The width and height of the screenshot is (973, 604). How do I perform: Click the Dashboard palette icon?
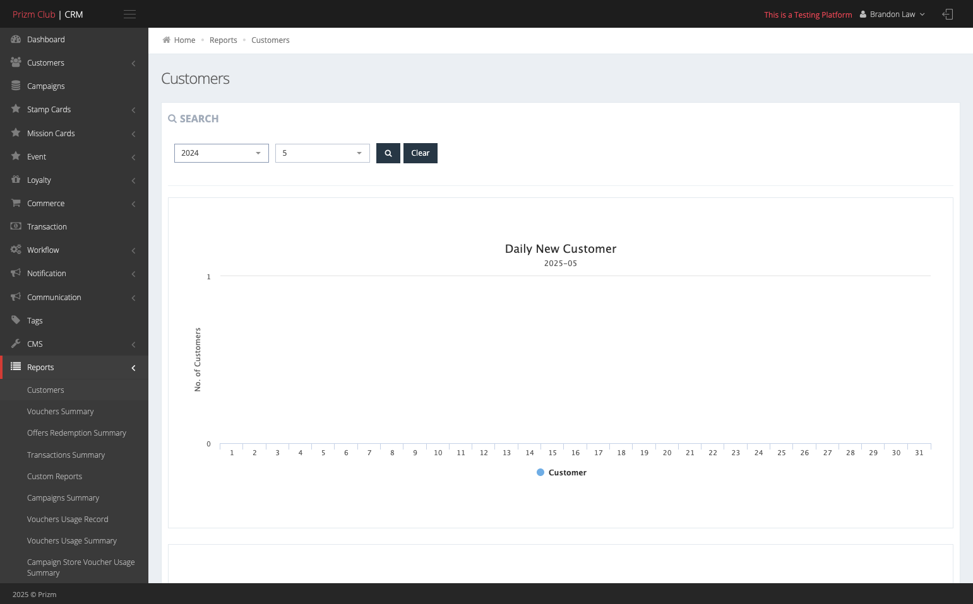pyautogui.click(x=16, y=39)
